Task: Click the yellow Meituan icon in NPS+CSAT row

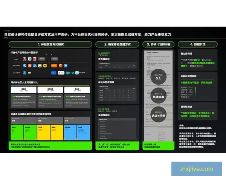Action: (44, 66)
